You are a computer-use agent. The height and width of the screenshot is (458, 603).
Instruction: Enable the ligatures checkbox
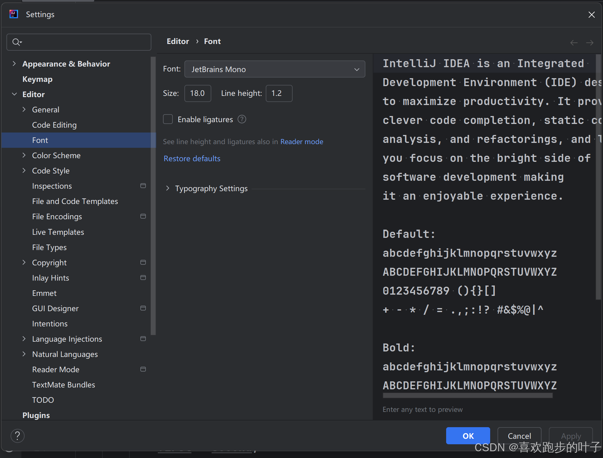click(168, 119)
